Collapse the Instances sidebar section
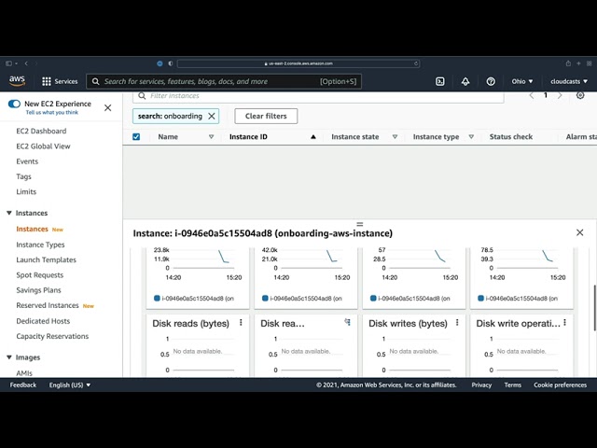This screenshot has width=597, height=448. [9, 213]
